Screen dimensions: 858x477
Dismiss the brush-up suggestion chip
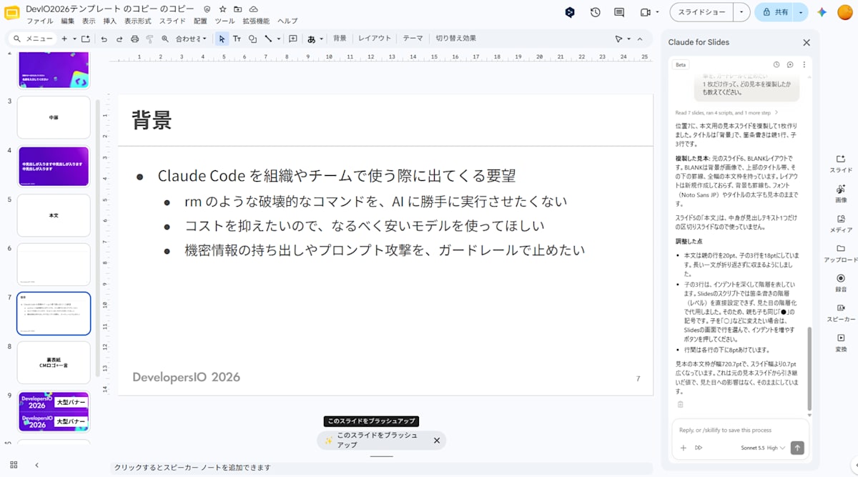(437, 441)
